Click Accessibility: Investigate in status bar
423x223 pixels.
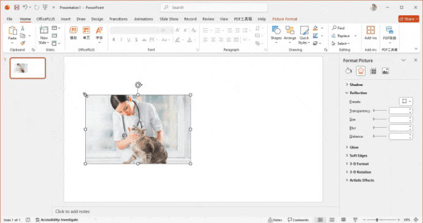tap(56, 220)
